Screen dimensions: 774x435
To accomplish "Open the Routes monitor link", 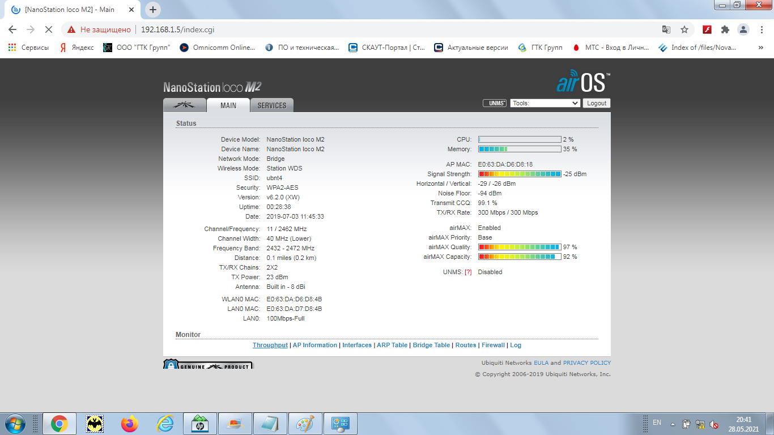I will point(466,345).
